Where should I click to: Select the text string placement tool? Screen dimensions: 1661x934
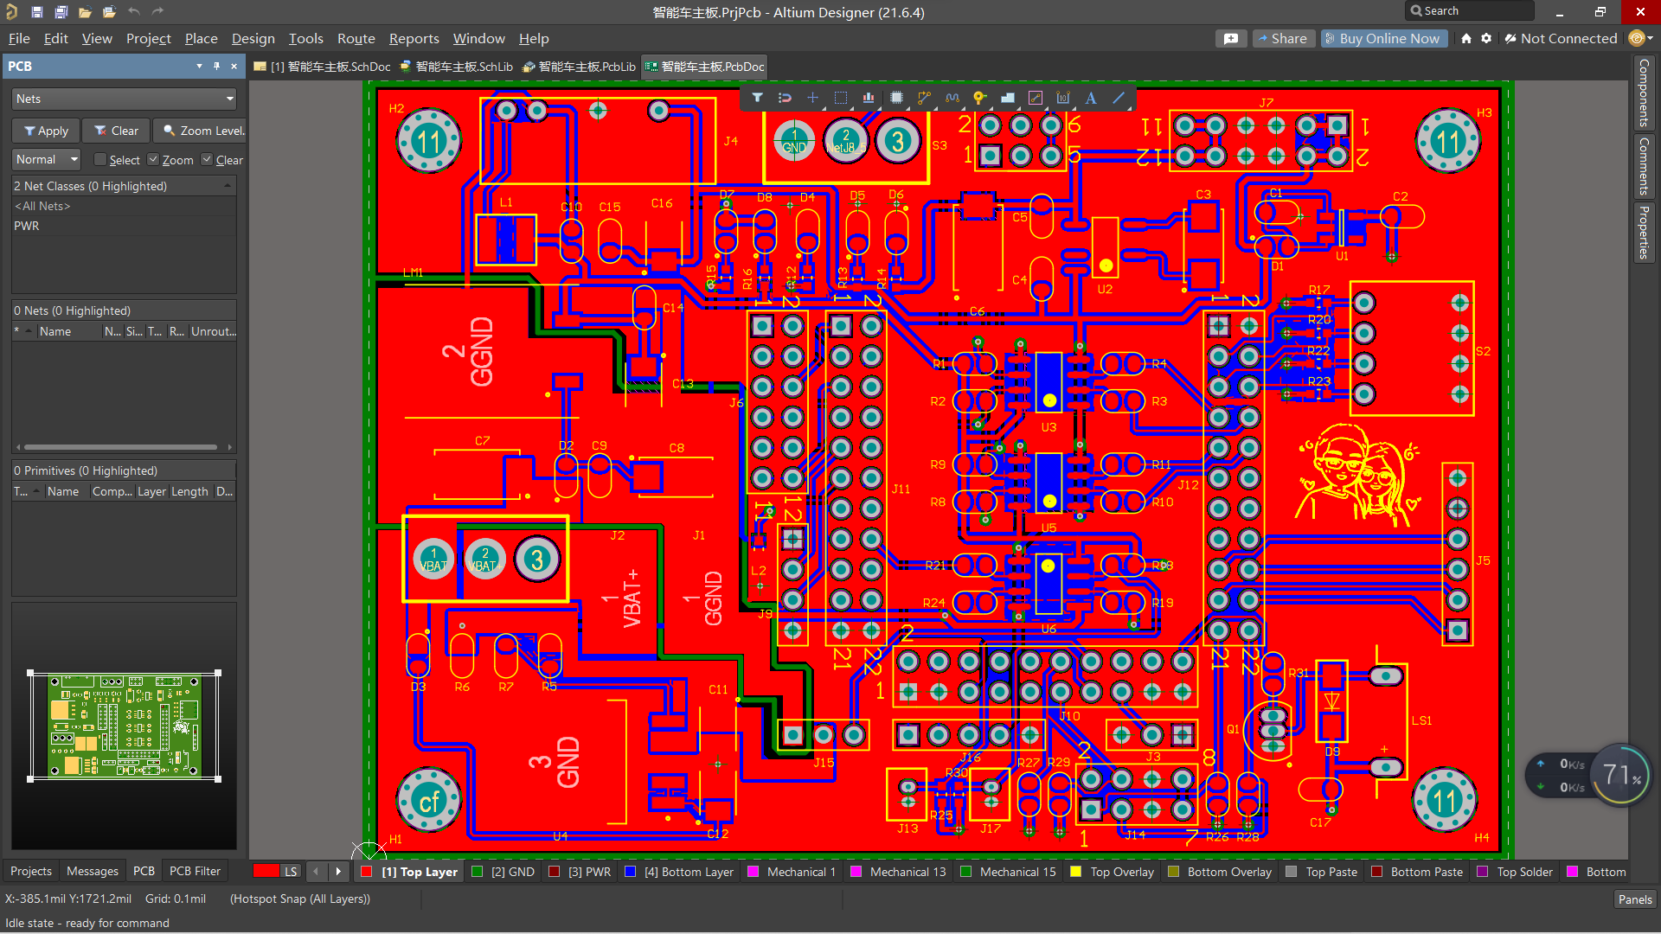pos(1090,98)
